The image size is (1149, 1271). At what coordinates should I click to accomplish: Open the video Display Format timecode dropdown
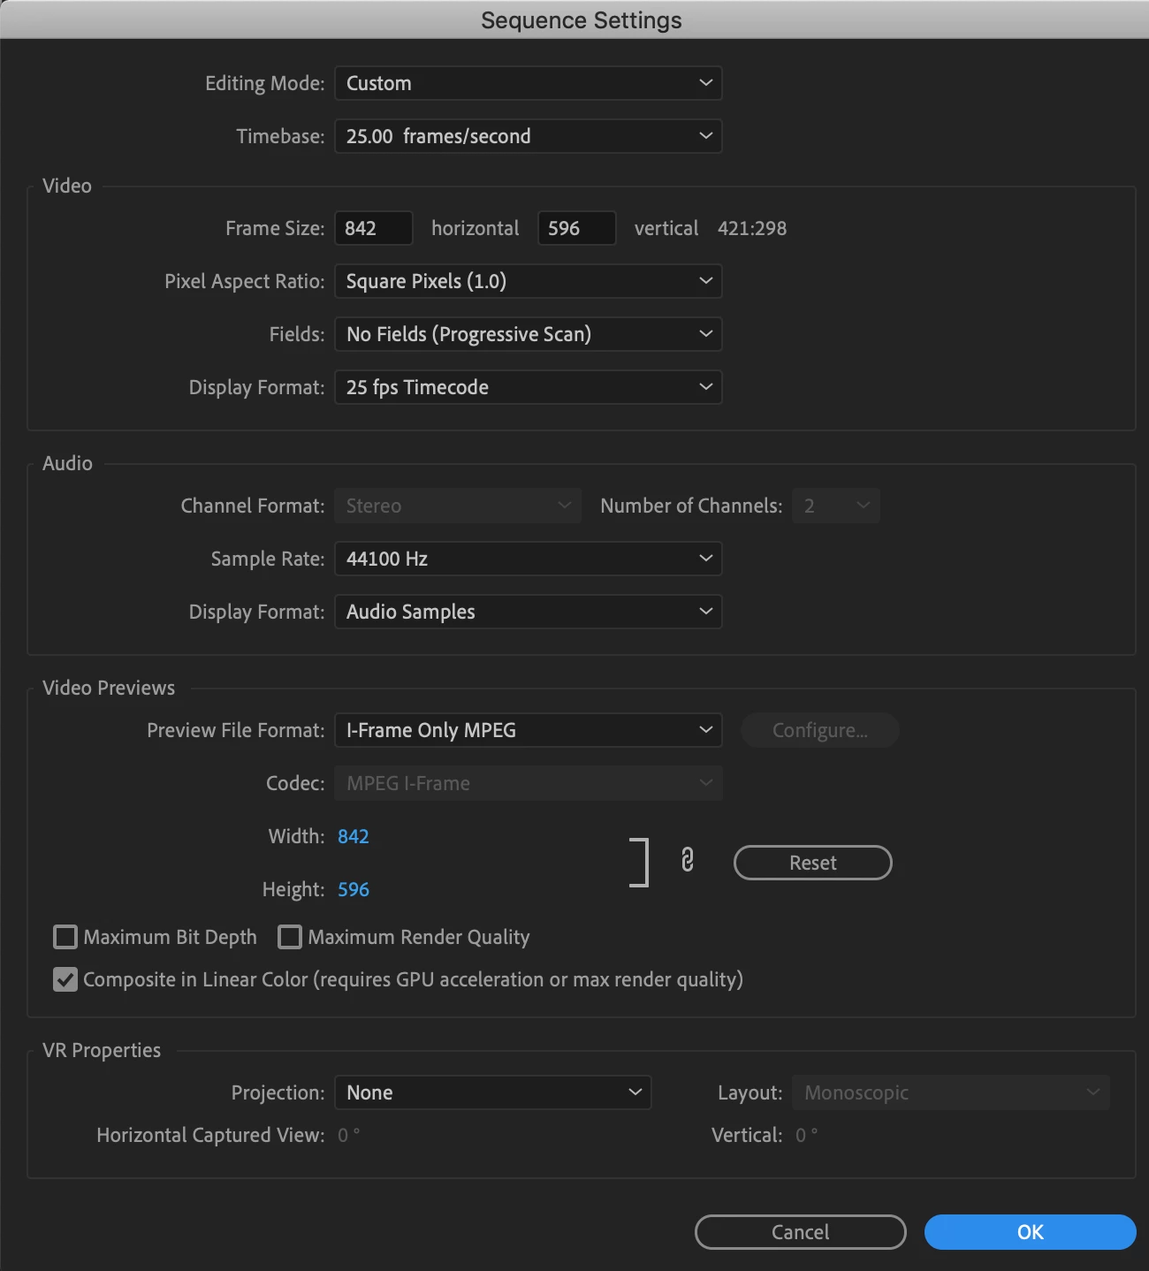tap(529, 387)
